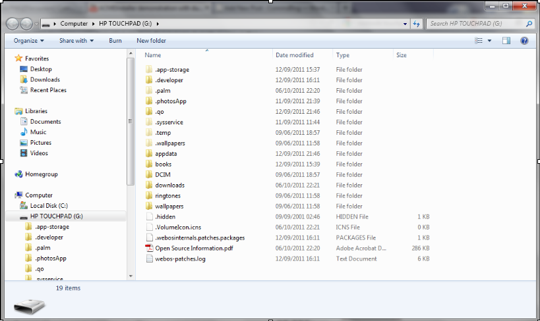Viewport: 540px width, 321px height.
Task: Select Computer in navigation tree
Action: tap(39, 195)
